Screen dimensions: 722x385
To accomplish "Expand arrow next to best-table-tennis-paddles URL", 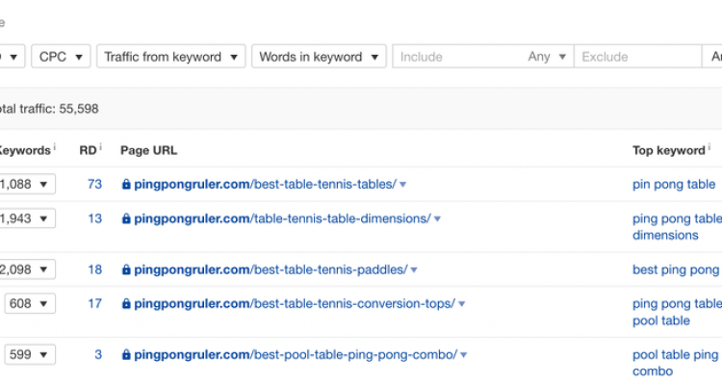I will coord(414,269).
